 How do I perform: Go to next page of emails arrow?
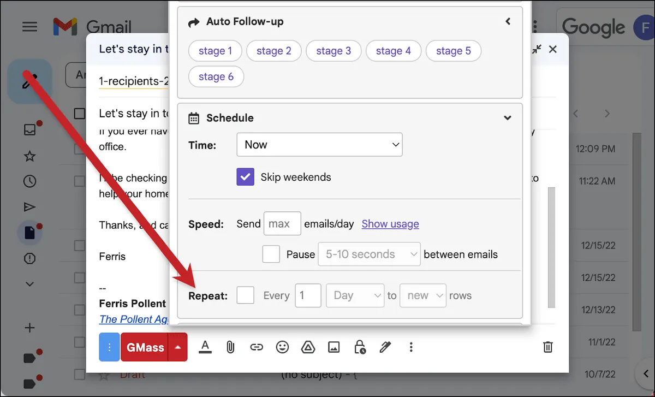click(x=607, y=114)
